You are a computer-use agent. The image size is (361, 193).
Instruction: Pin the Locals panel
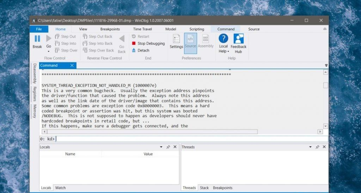pyautogui.click(x=168, y=147)
